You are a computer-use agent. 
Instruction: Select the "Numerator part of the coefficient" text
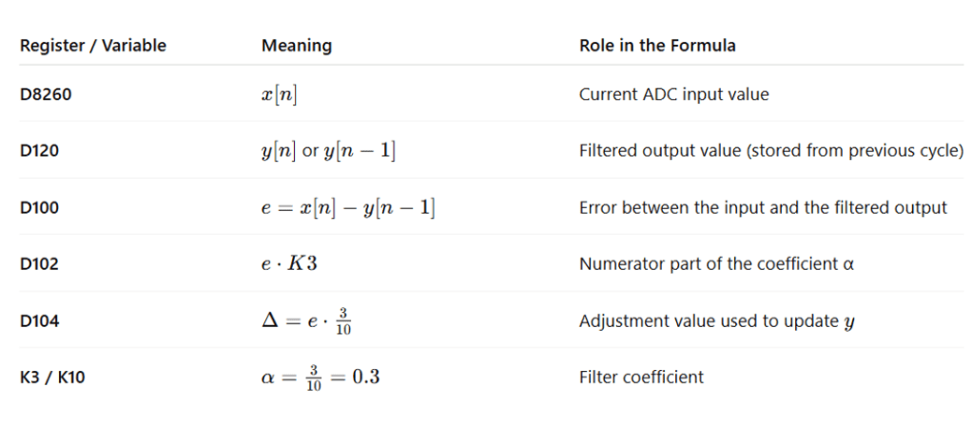pos(716,264)
